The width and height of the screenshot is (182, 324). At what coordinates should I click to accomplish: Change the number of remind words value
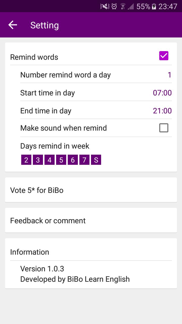point(169,75)
